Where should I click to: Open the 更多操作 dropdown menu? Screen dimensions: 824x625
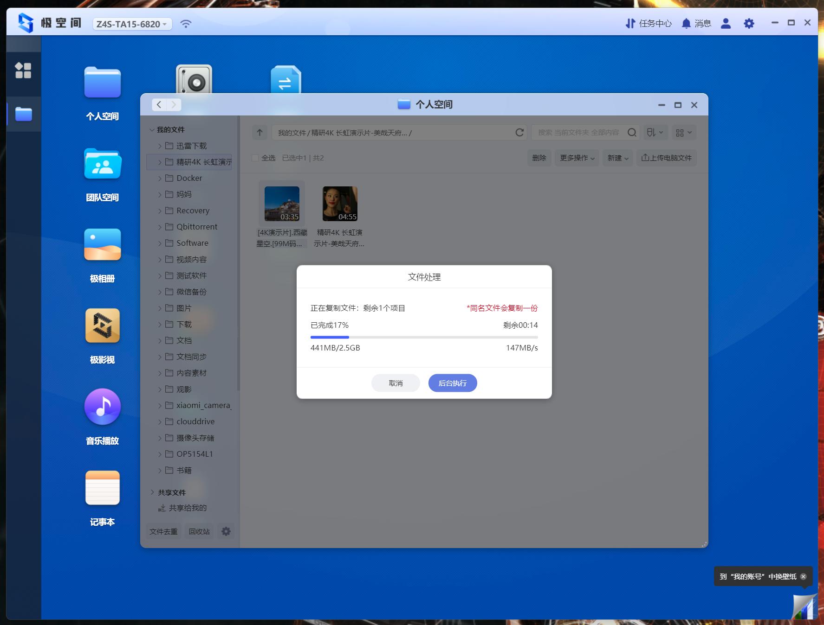pos(577,158)
